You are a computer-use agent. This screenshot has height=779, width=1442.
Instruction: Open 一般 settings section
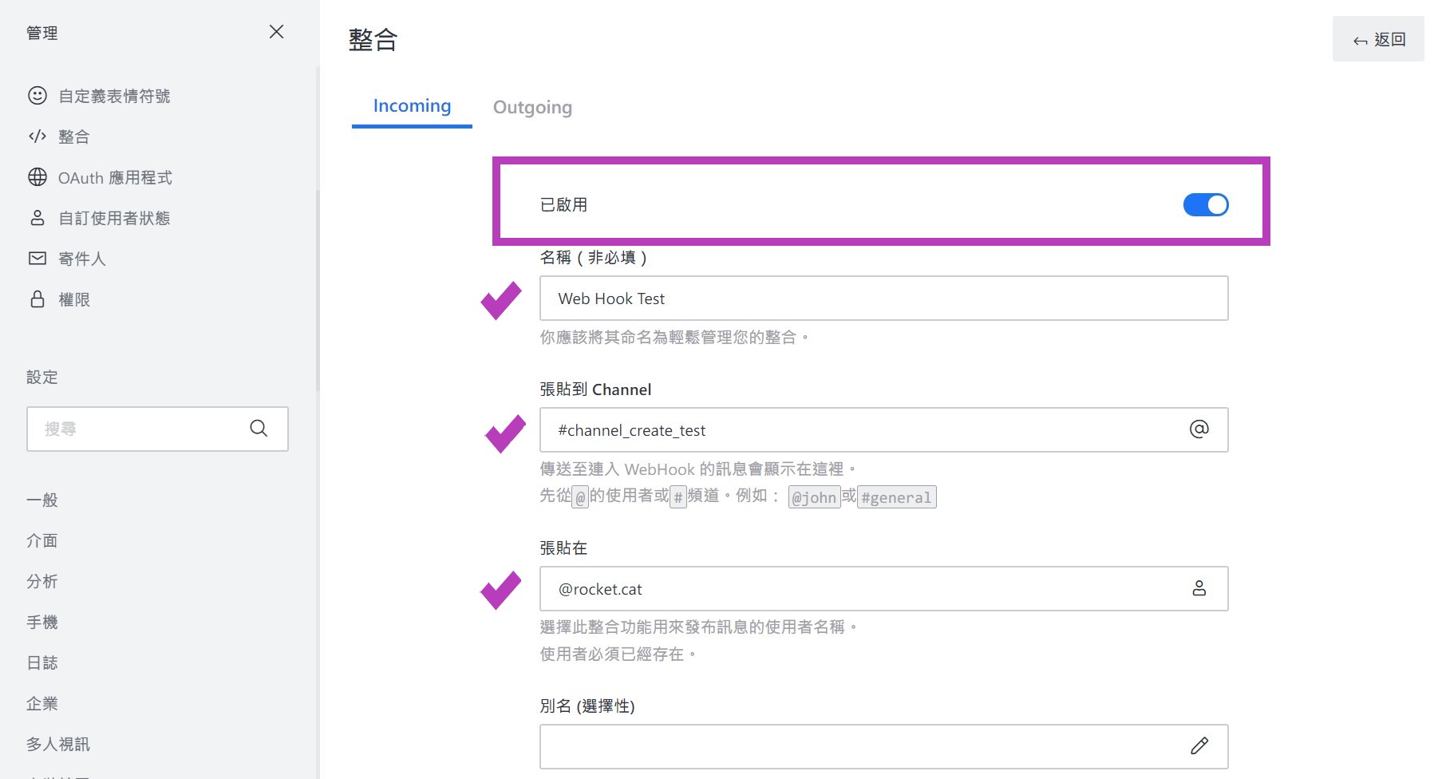(x=42, y=500)
